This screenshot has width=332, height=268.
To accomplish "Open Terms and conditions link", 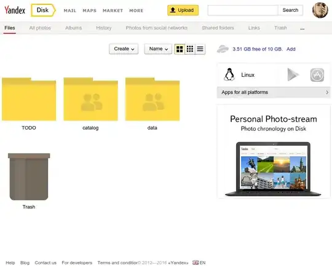I will tap(117, 262).
